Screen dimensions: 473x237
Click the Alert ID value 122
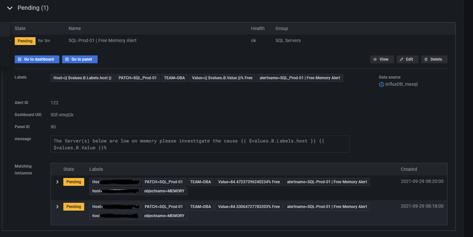click(x=55, y=103)
